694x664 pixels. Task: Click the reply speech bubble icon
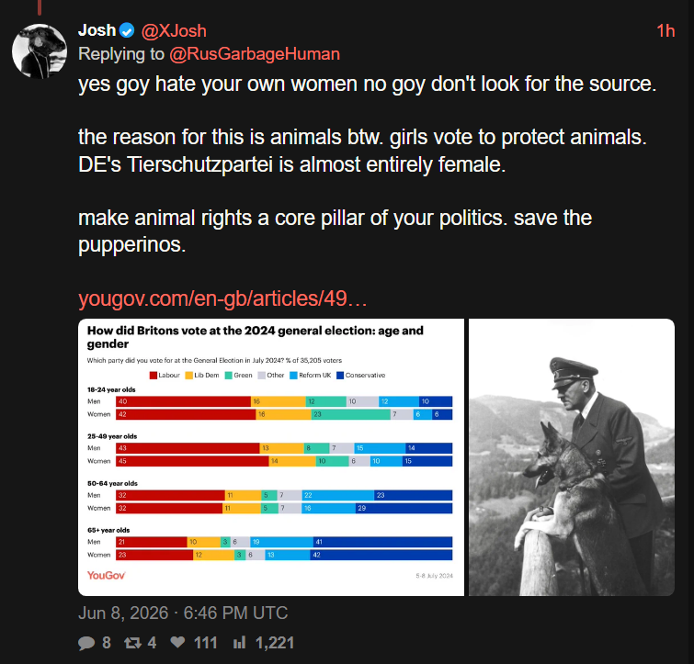[x=86, y=643]
